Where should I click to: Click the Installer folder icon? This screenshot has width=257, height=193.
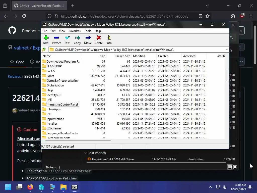click(x=44, y=123)
